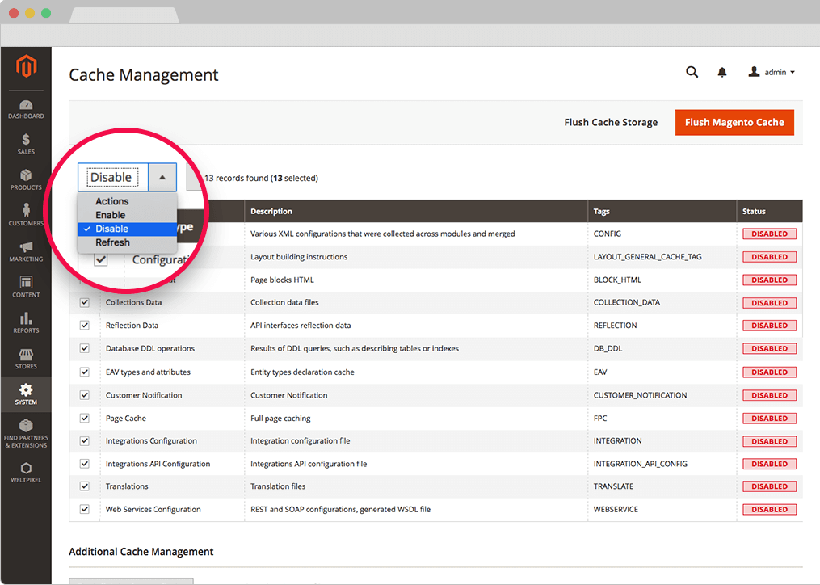The width and height of the screenshot is (820, 585).
Task: Click the Flush Cache Storage button
Action: pos(611,123)
